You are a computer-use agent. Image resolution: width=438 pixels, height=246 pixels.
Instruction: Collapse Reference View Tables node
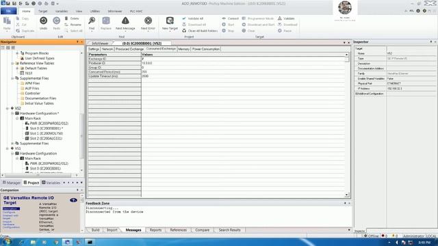click(12, 64)
